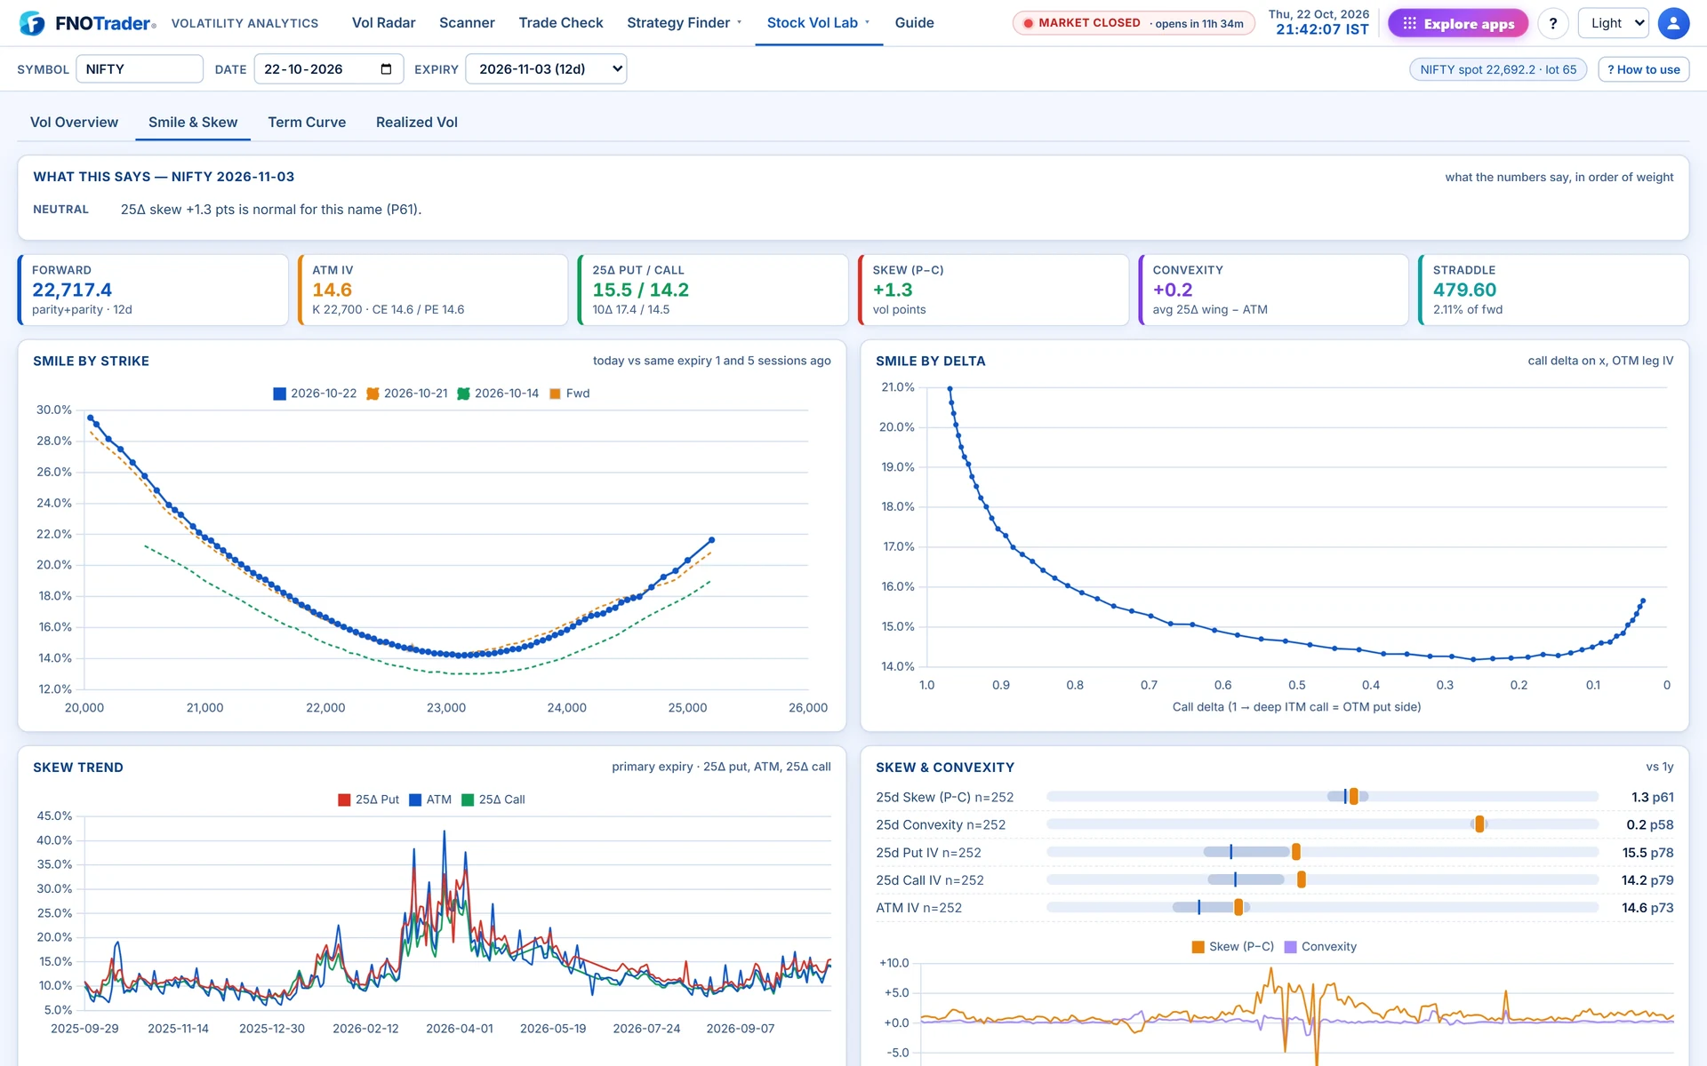Viewport: 1707px width, 1066px height.
Task: Toggle Skew (P−C) series in legend
Action: click(1233, 947)
